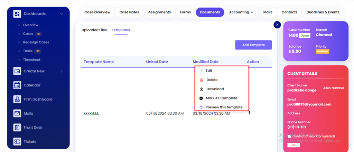Click the Open status badge

tap(305, 36)
